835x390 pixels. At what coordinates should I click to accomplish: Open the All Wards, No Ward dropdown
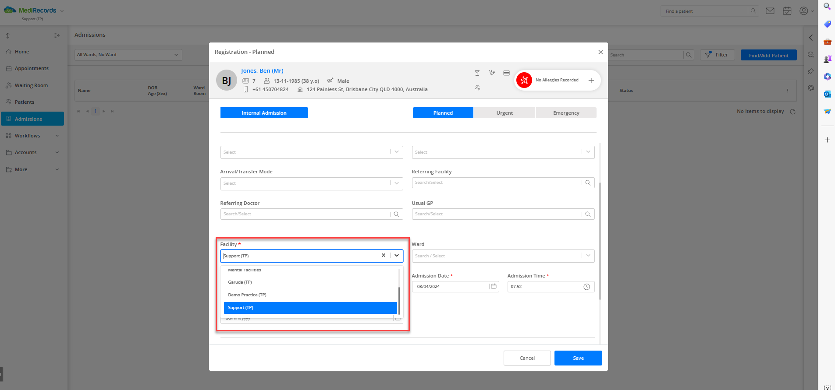[x=128, y=55]
